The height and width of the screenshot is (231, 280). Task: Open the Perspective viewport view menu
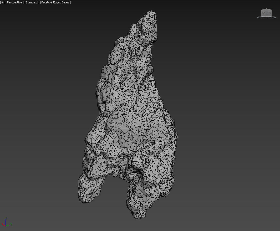tap(15, 2)
